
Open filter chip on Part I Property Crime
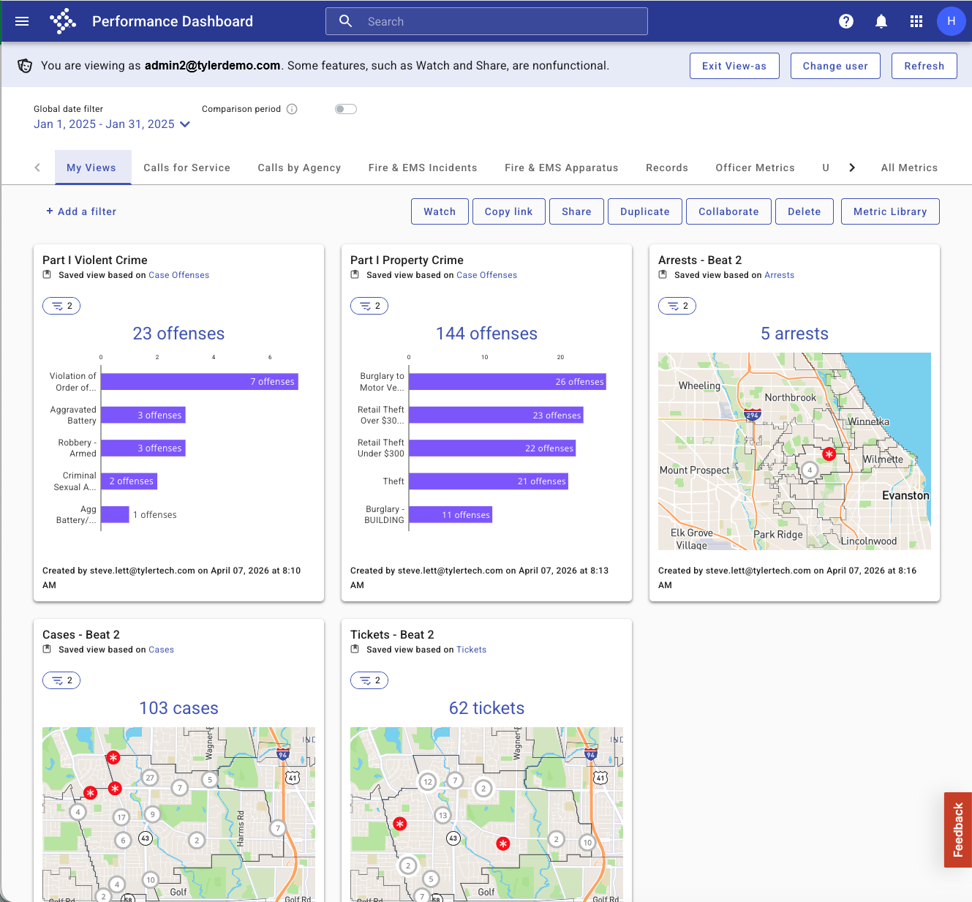click(x=369, y=306)
